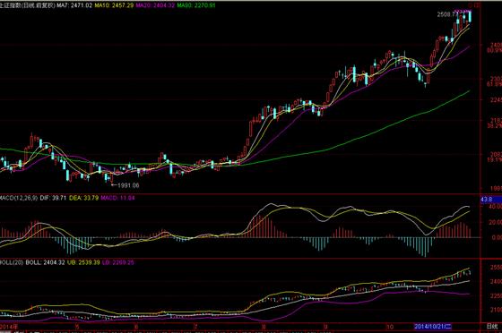Click the last cyan candlestick on the chart
Image resolution: width=502 pixels, height=333 pixels.
coord(470,16)
